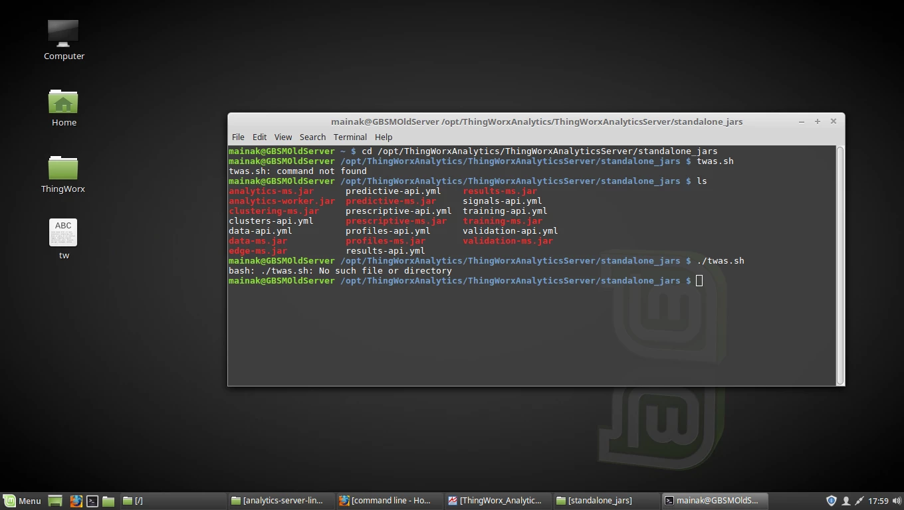
Task: Click validation-api.yml in the listing
Action: tap(510, 231)
